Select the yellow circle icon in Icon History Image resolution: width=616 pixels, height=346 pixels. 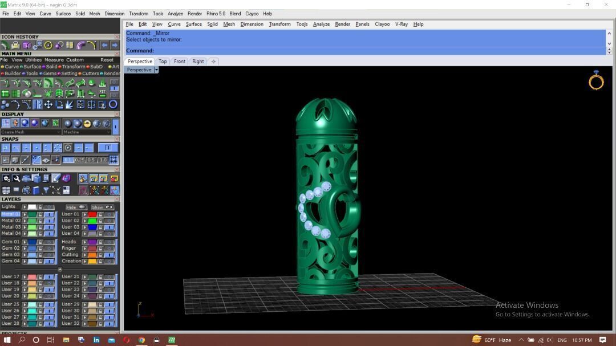click(48, 46)
